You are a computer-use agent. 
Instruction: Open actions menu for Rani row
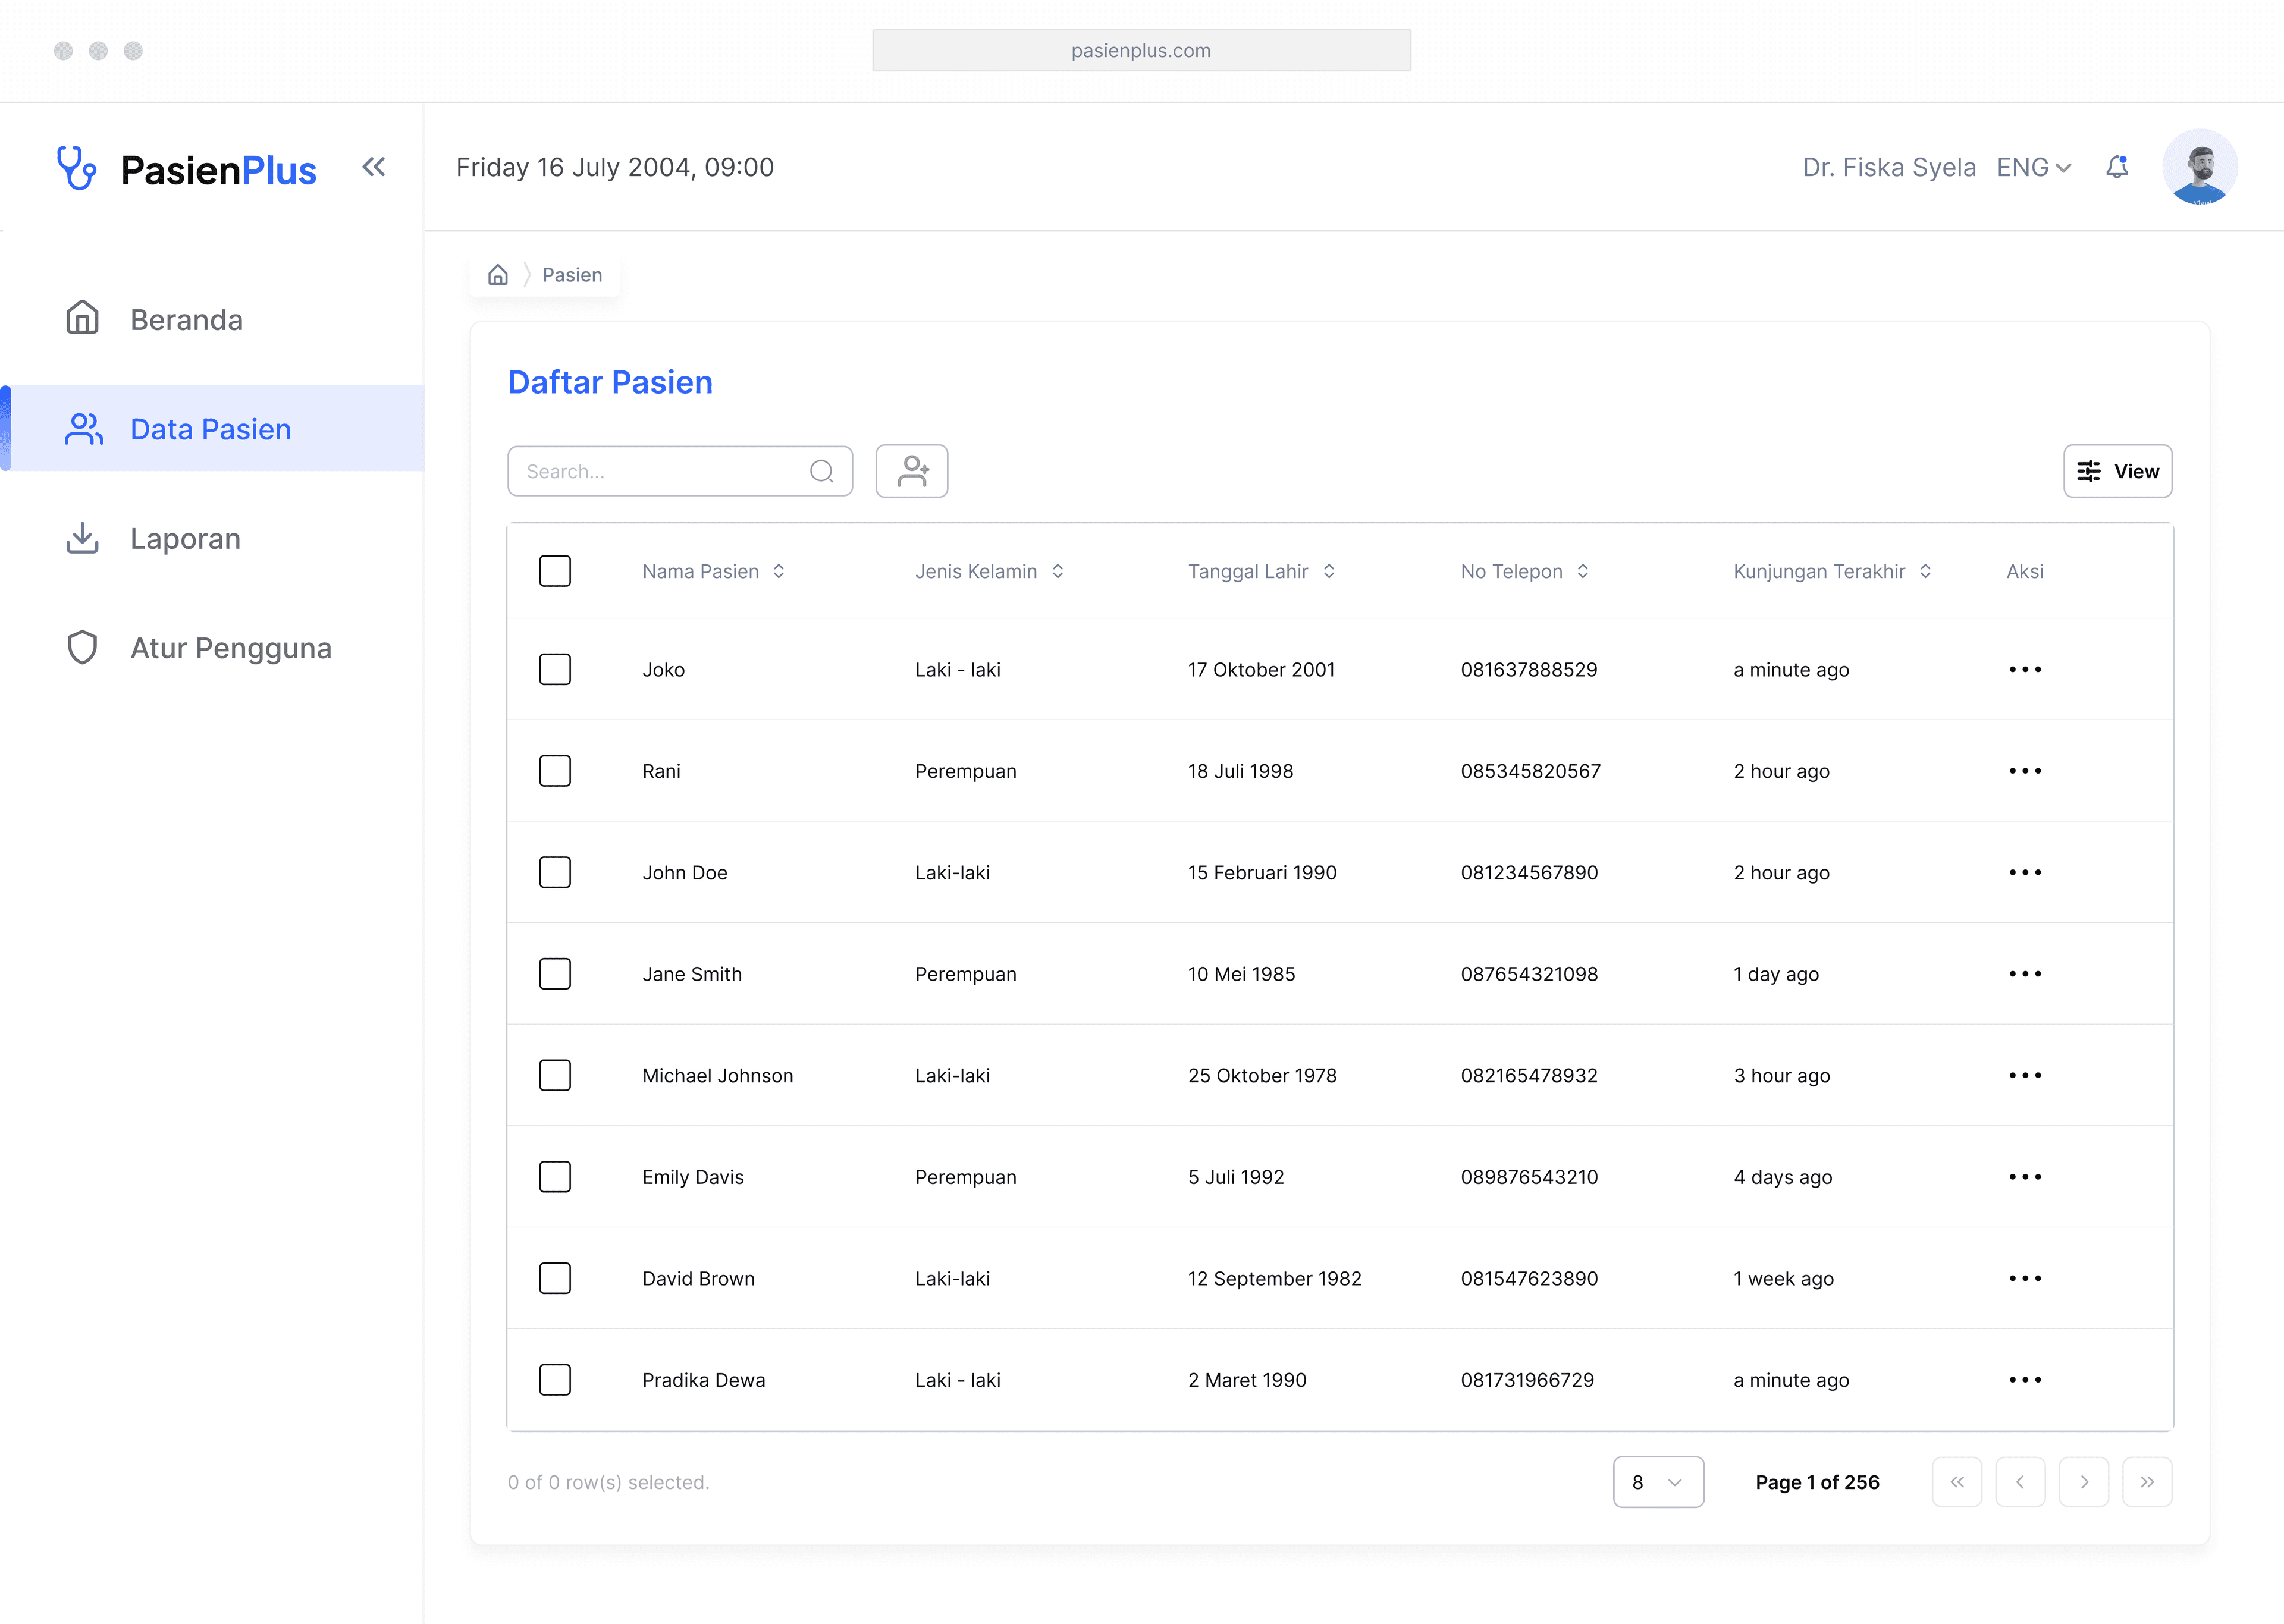(x=2024, y=771)
